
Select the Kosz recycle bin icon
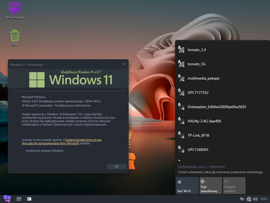pyautogui.click(x=15, y=36)
